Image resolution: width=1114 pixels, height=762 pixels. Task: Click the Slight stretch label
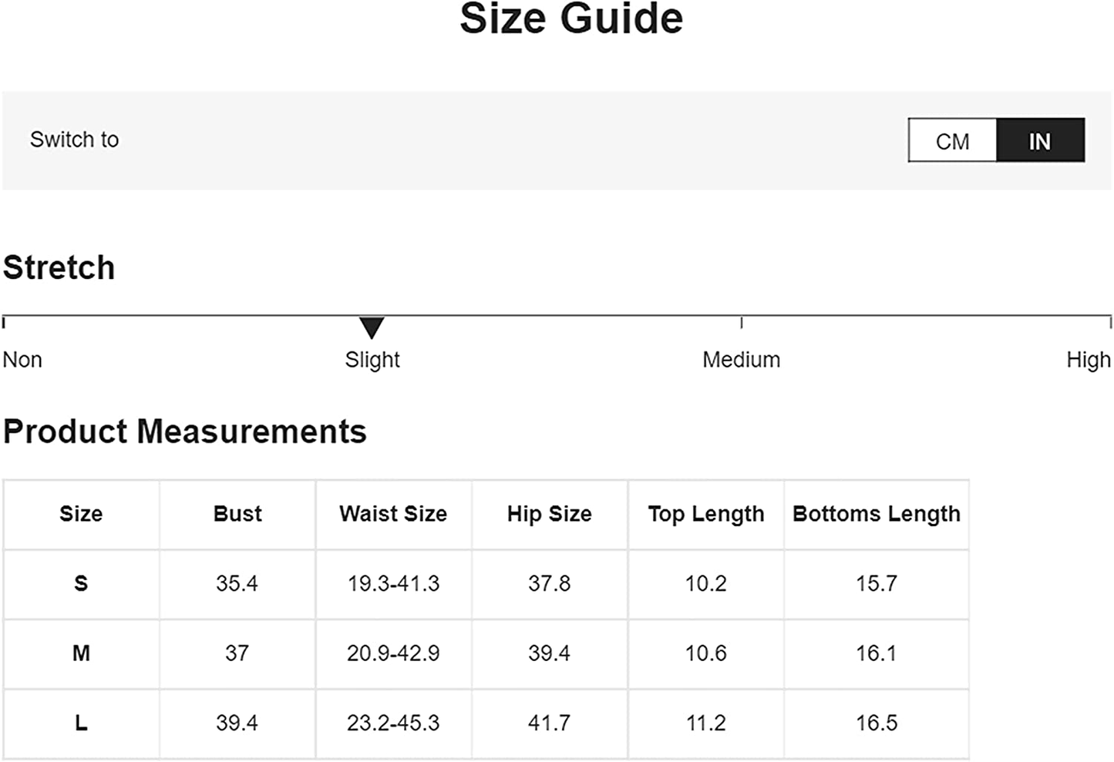click(372, 360)
